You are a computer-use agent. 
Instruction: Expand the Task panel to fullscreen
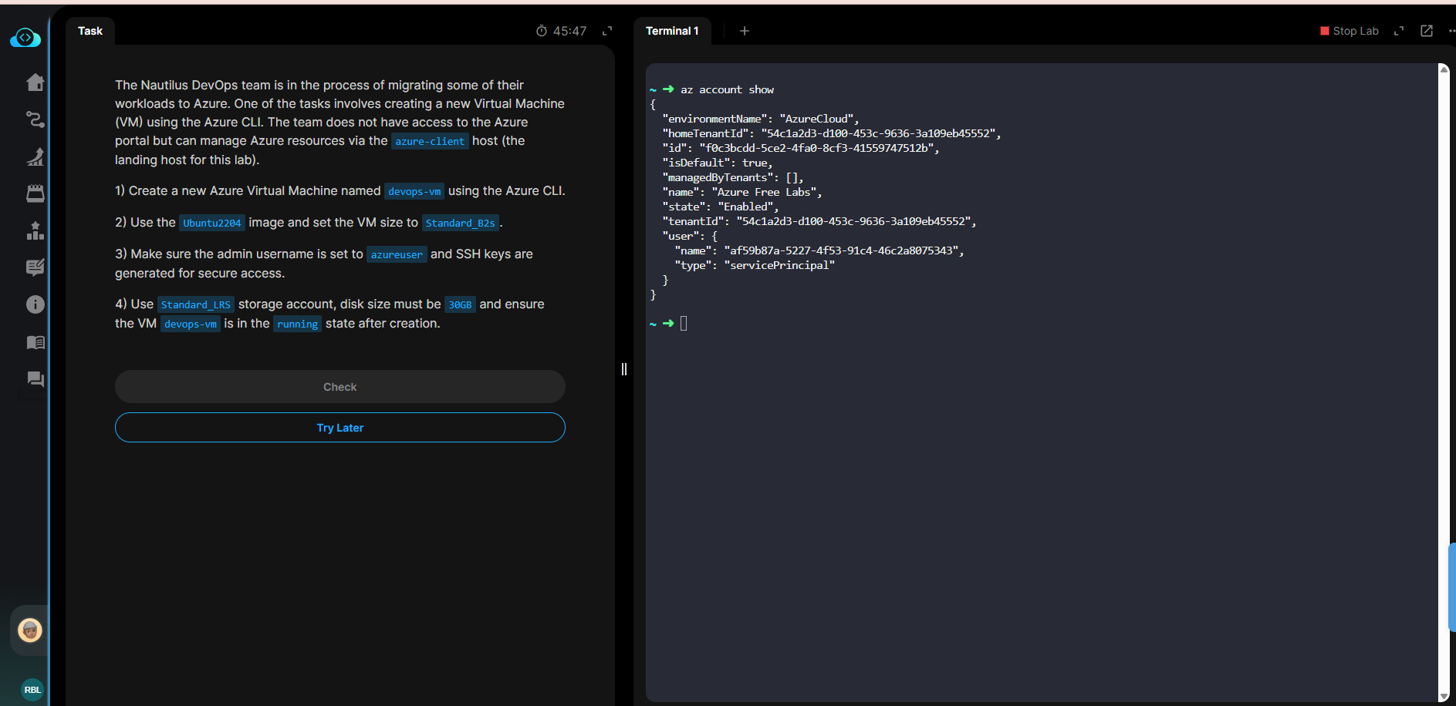[x=607, y=31]
